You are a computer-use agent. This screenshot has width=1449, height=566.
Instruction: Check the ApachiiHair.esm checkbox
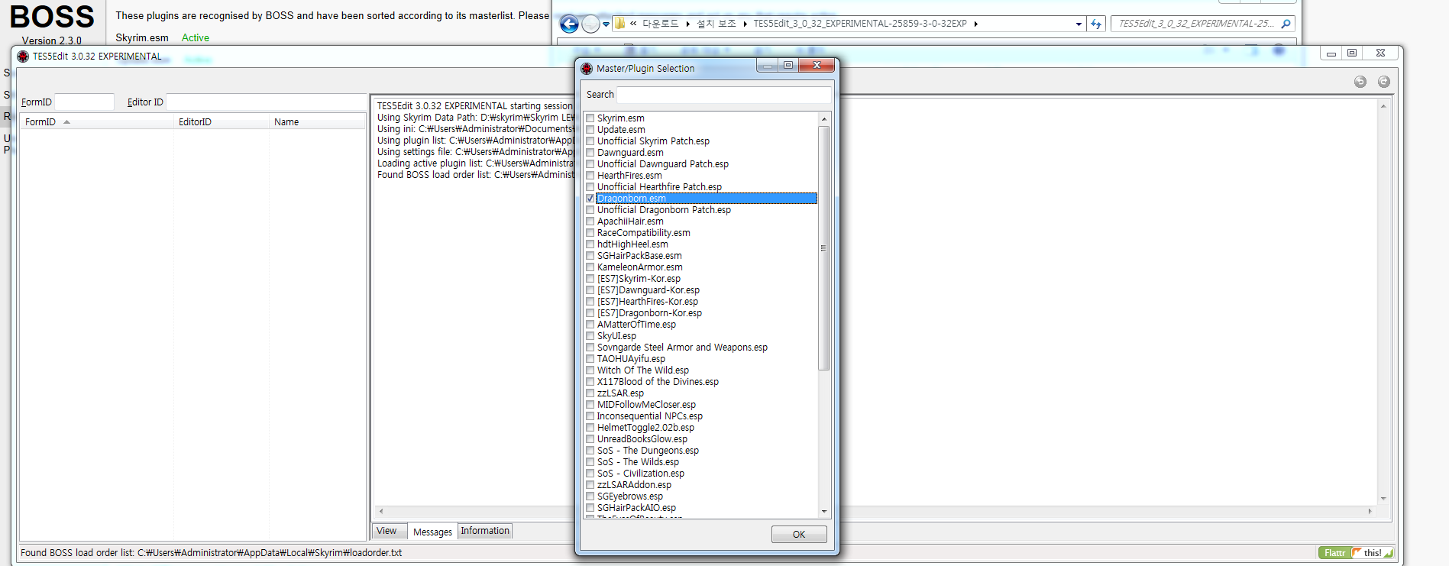590,222
